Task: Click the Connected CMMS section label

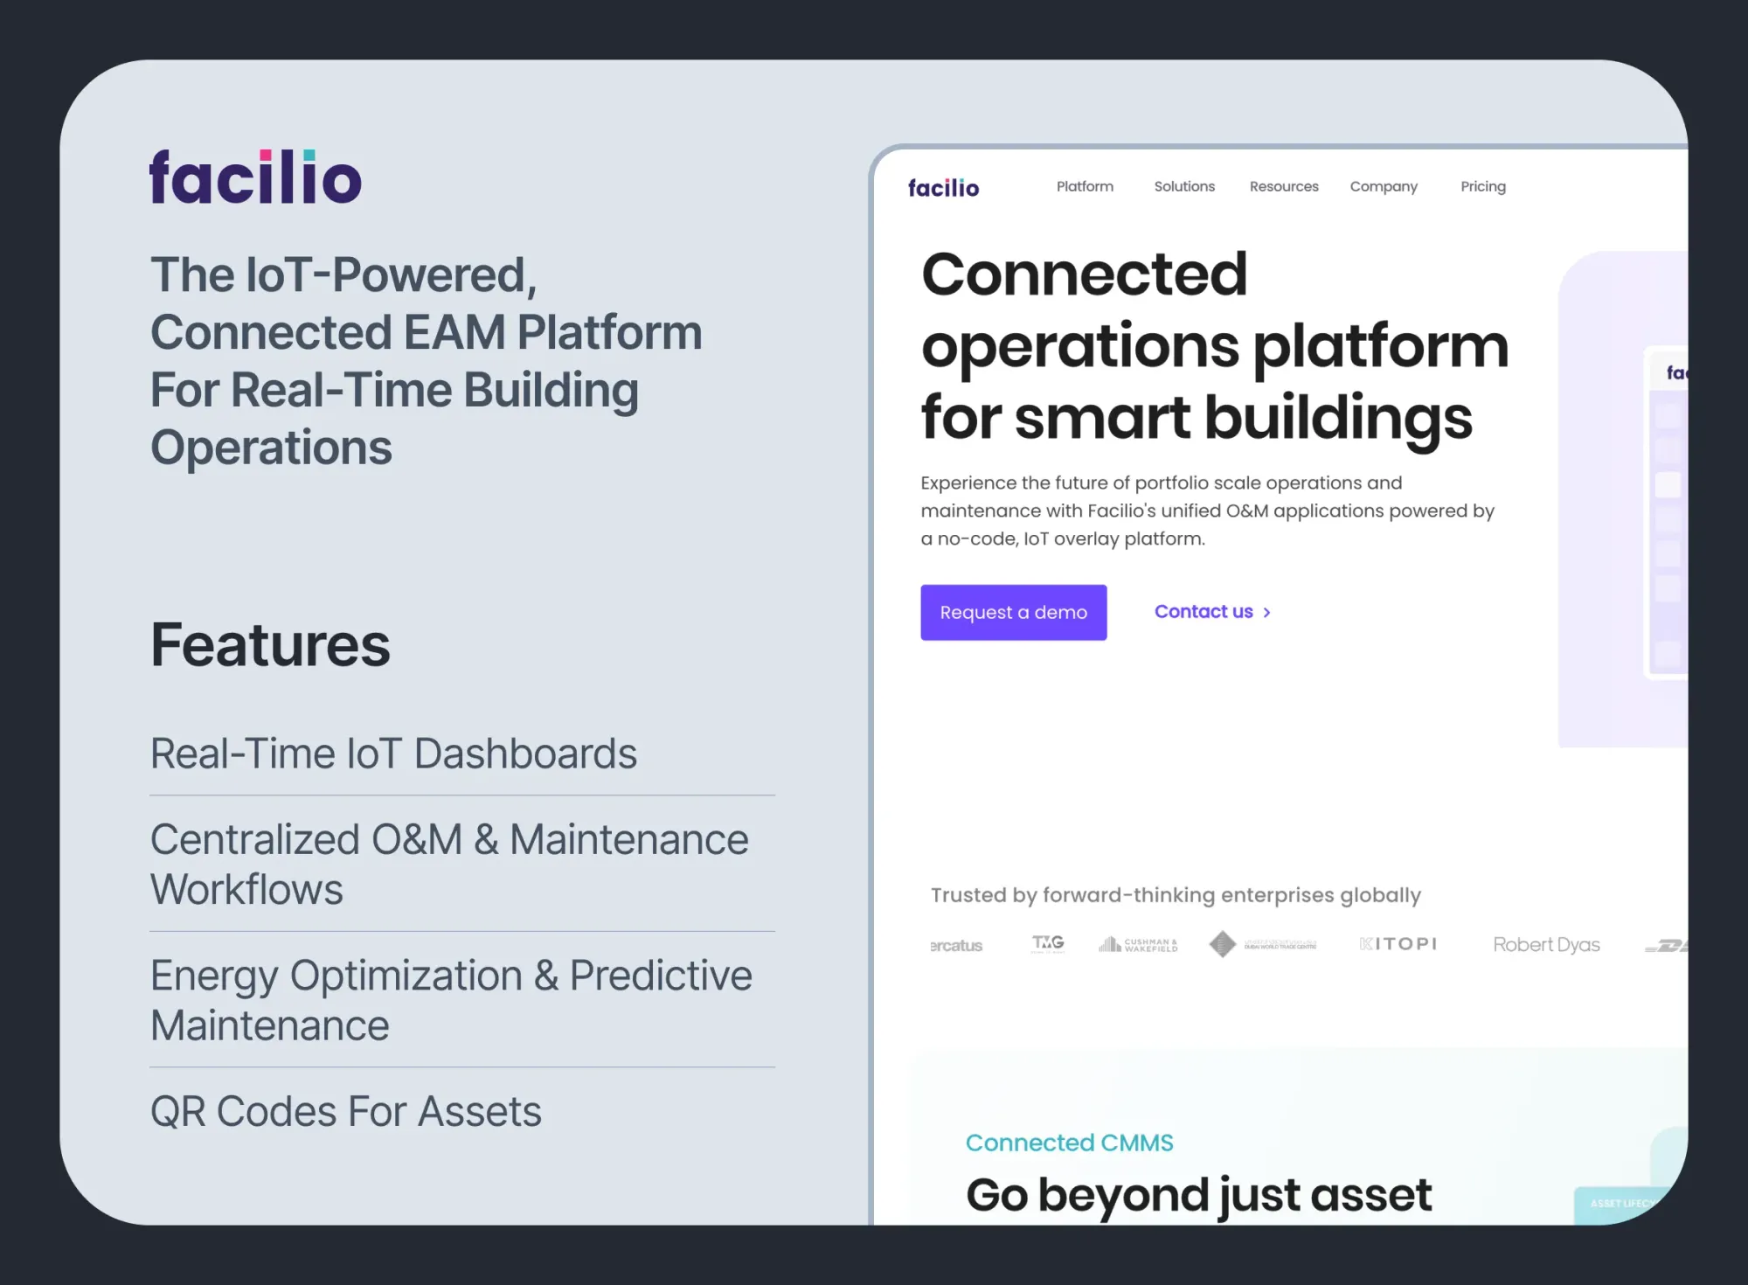Action: (x=1069, y=1143)
